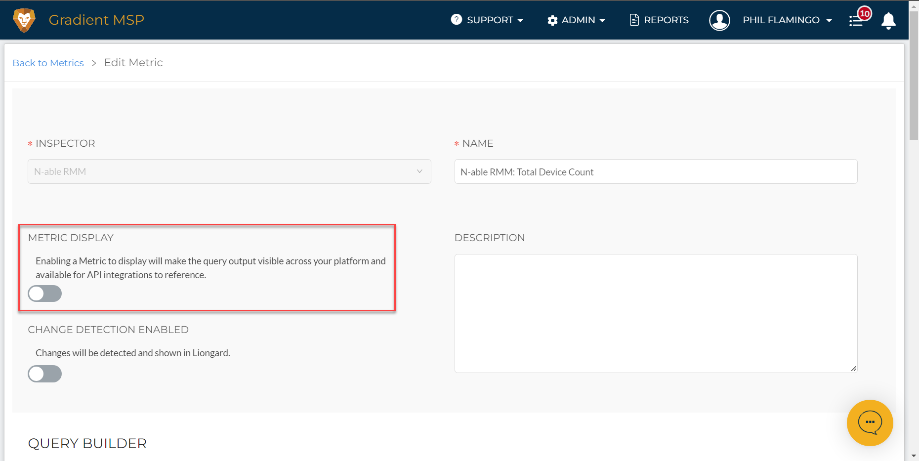The width and height of the screenshot is (919, 461).
Task: Click the user avatar icon
Action: click(719, 20)
